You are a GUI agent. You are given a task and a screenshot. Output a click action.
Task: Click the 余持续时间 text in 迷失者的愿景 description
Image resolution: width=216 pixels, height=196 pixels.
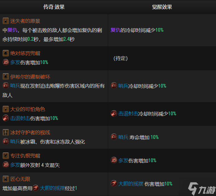click(x=15, y=39)
